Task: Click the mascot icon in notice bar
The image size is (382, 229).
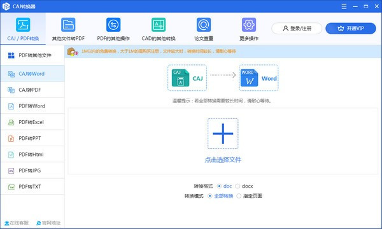Action: click(x=73, y=52)
